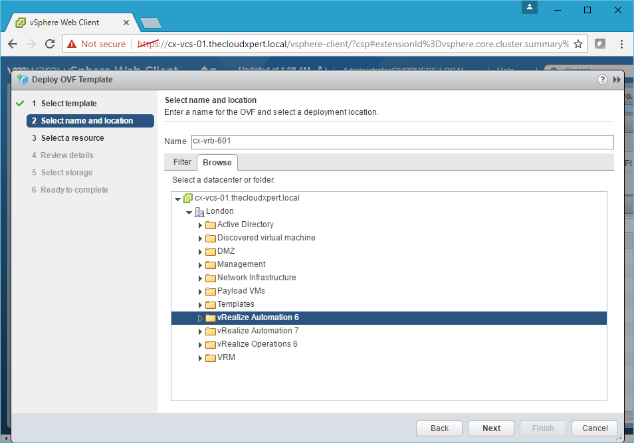Click the Chrome user profile icon
This screenshot has width=634, height=443.
point(529,8)
